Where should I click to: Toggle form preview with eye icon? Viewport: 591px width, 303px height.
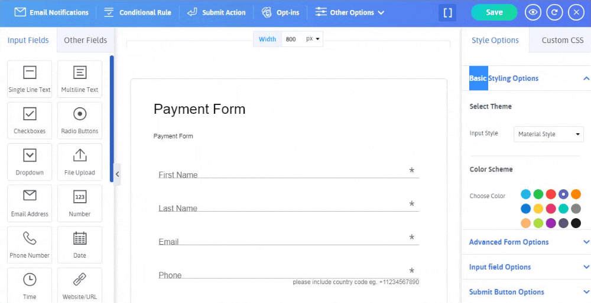pyautogui.click(x=533, y=12)
